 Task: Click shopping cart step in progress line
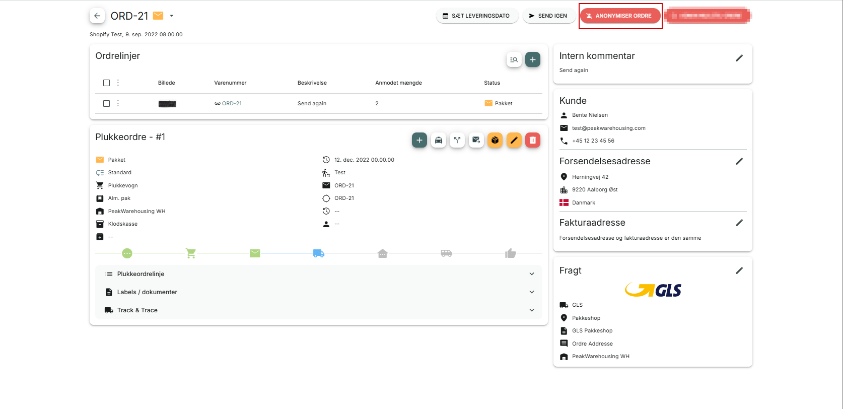coord(191,253)
